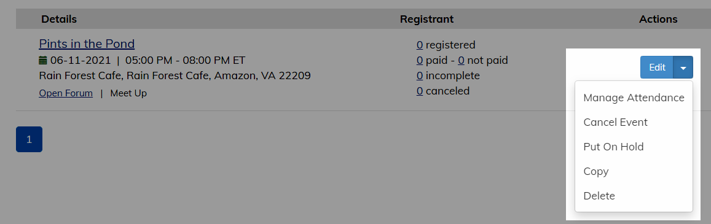Go to page 1 in the pagination
711x224 pixels.
[29, 139]
